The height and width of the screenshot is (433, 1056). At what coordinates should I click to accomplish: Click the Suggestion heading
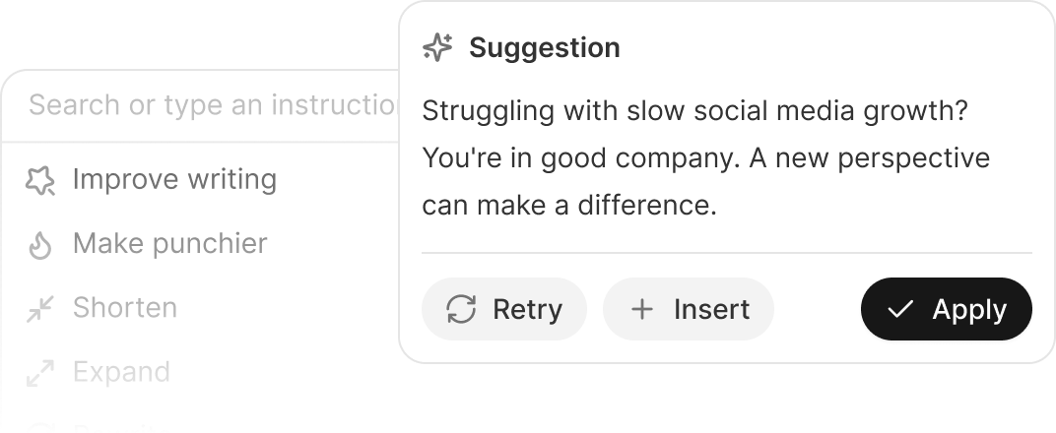[544, 48]
